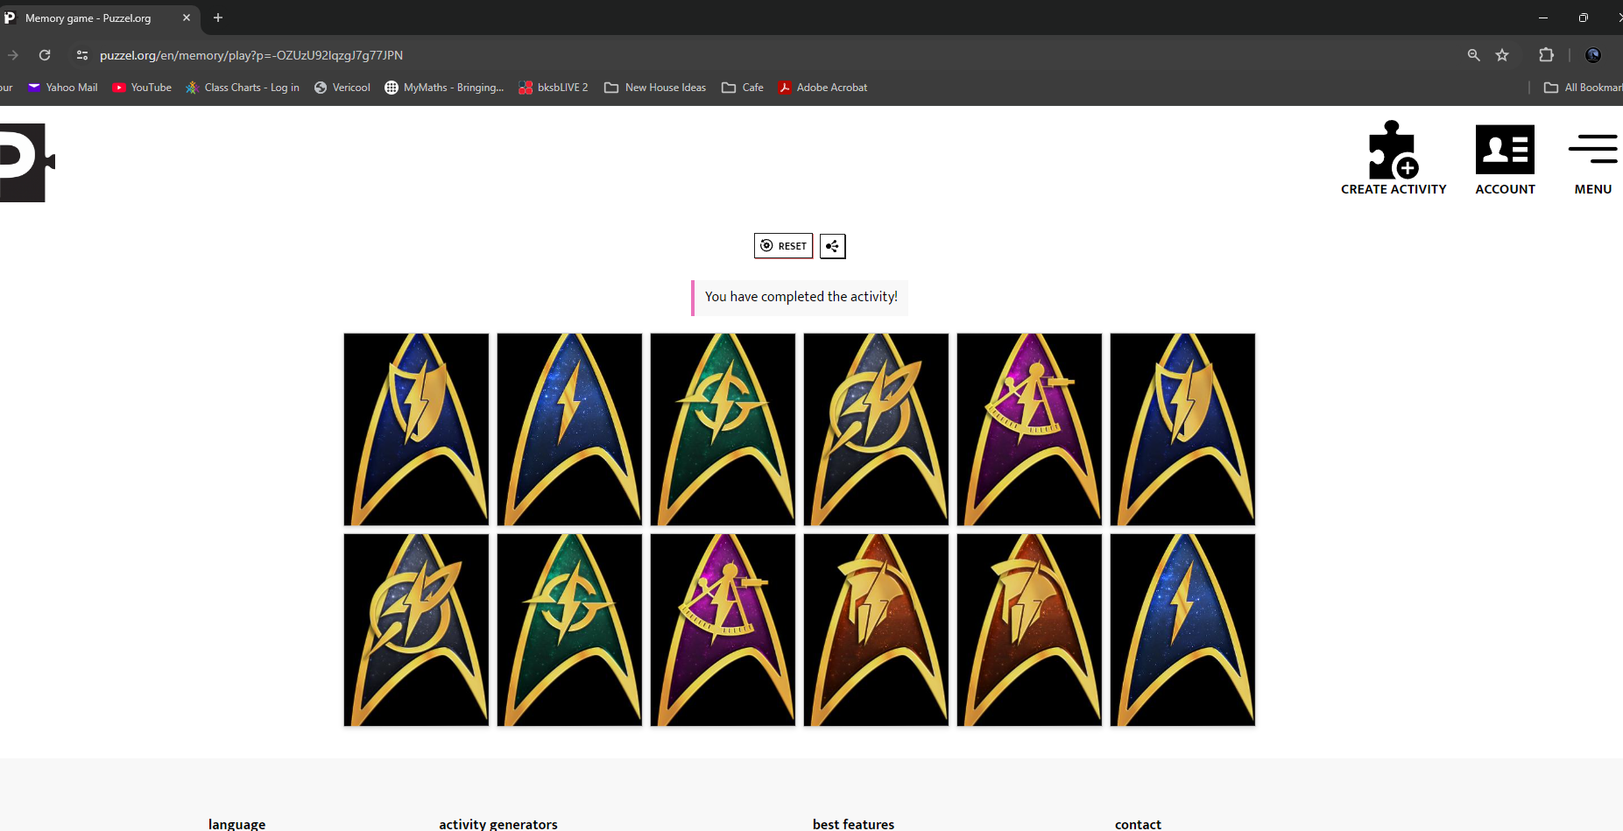Open the hamburger Menu

(x=1592, y=150)
